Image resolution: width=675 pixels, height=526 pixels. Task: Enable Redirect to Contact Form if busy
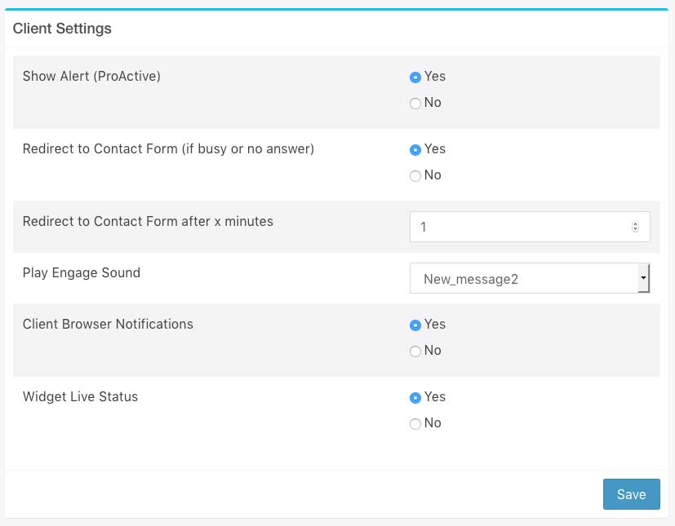coord(415,149)
